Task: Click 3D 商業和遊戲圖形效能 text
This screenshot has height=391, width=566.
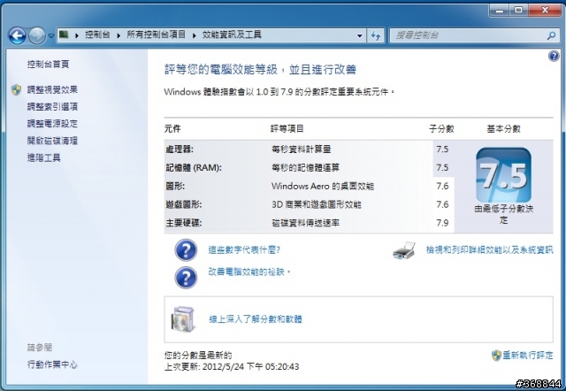Action: [317, 204]
